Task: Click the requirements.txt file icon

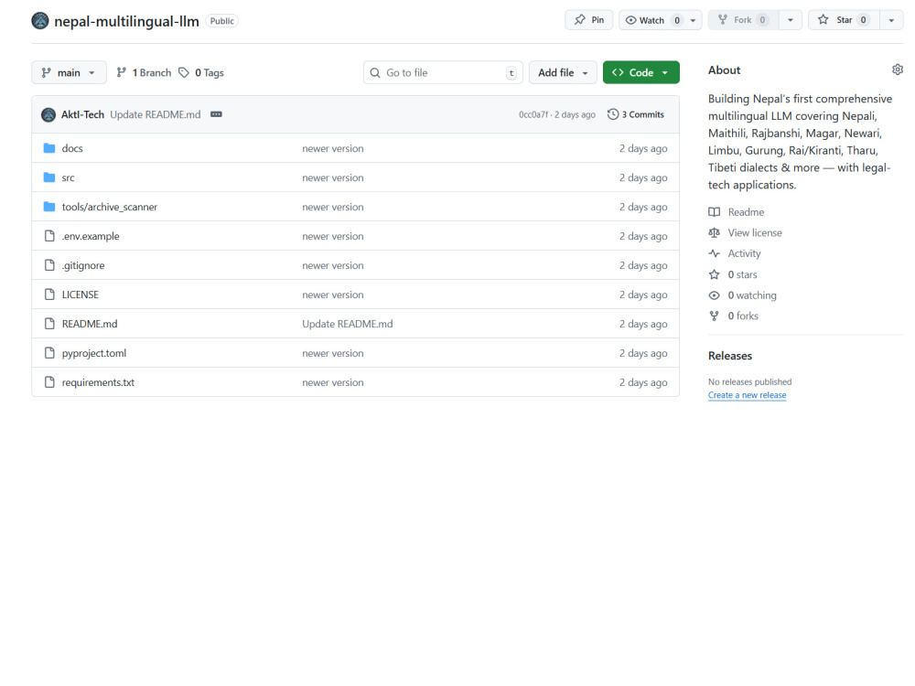Action: point(49,382)
